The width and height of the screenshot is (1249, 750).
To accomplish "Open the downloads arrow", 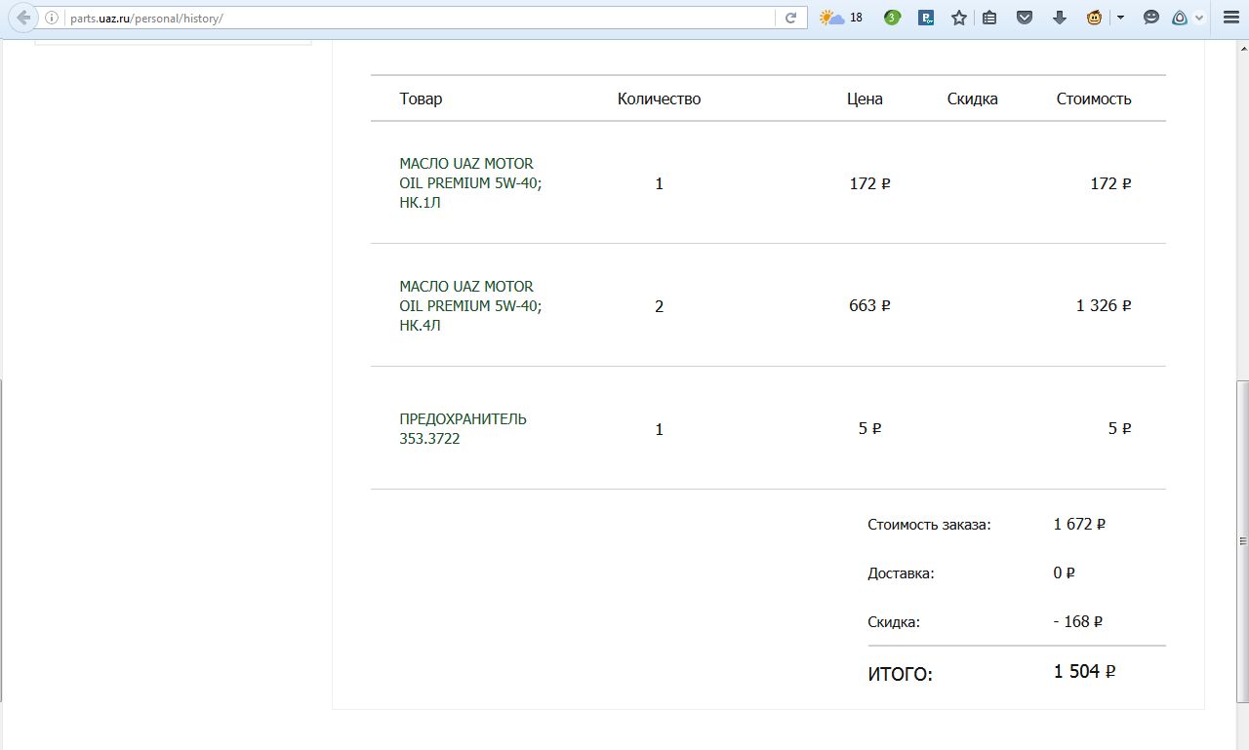I will pyautogui.click(x=1060, y=18).
